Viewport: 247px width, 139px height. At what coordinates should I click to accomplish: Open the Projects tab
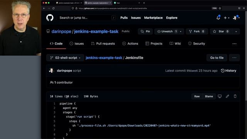[154, 44]
